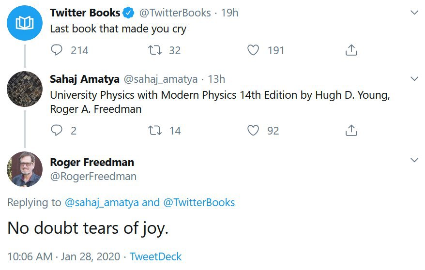
Task: Reply to the Twitter Books tweet
Action: click(56, 50)
